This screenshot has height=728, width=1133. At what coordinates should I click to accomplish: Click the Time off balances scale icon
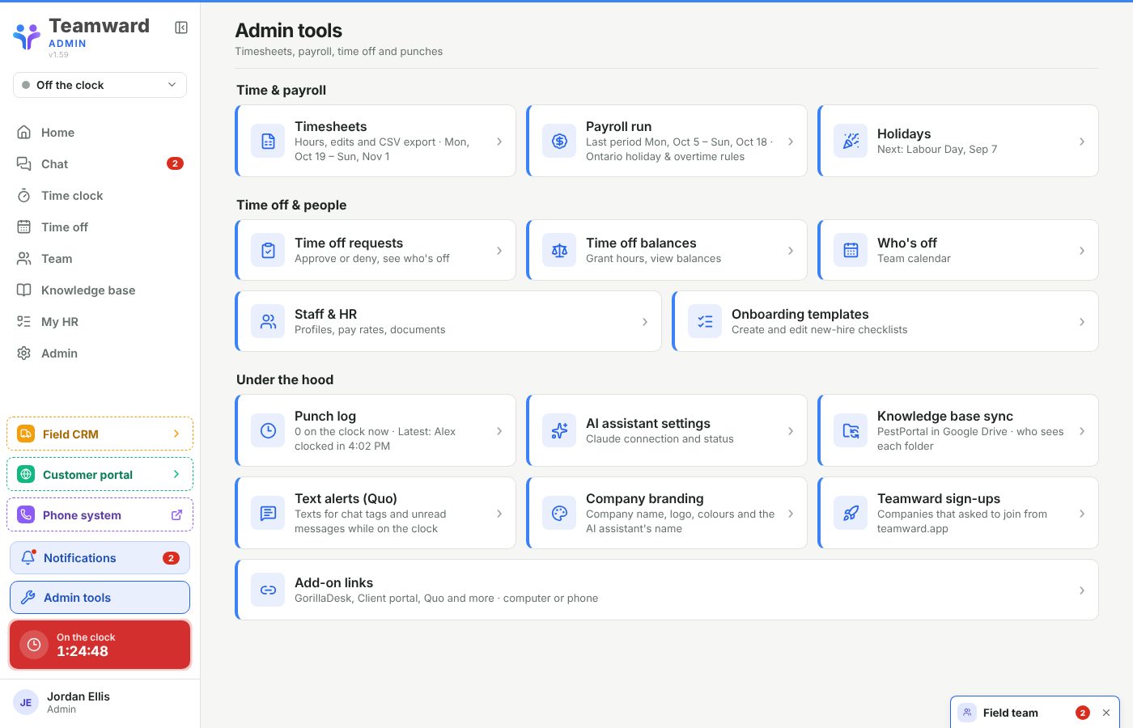coord(559,250)
